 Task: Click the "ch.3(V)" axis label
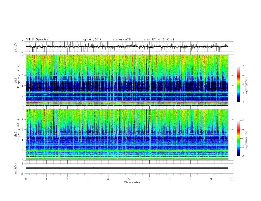pos(16,168)
